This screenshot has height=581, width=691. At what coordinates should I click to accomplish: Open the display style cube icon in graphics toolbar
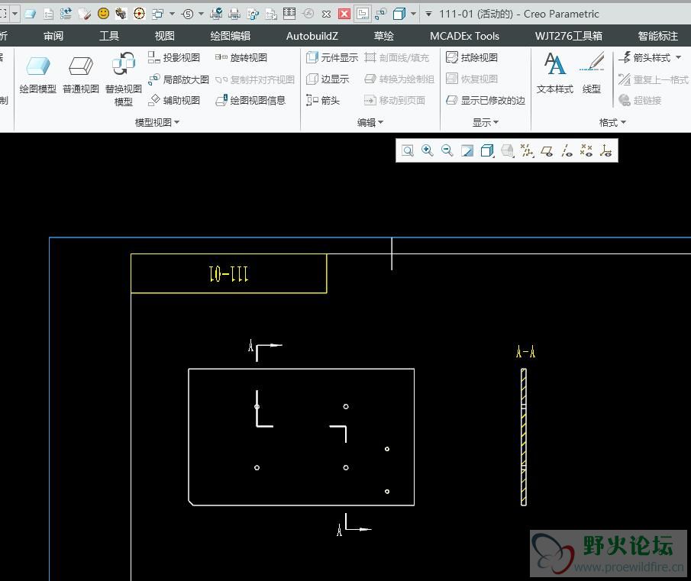pos(487,150)
